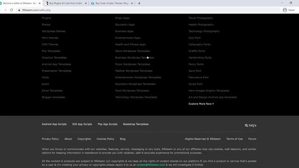Open Android App Scripts footer link

(x=54, y=124)
